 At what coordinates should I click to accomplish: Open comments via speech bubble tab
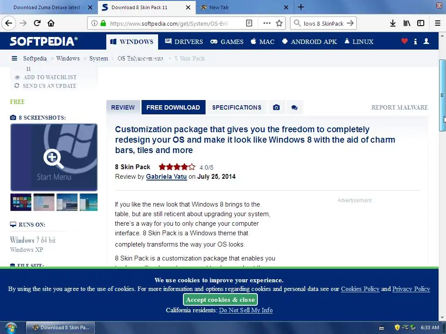point(294,107)
